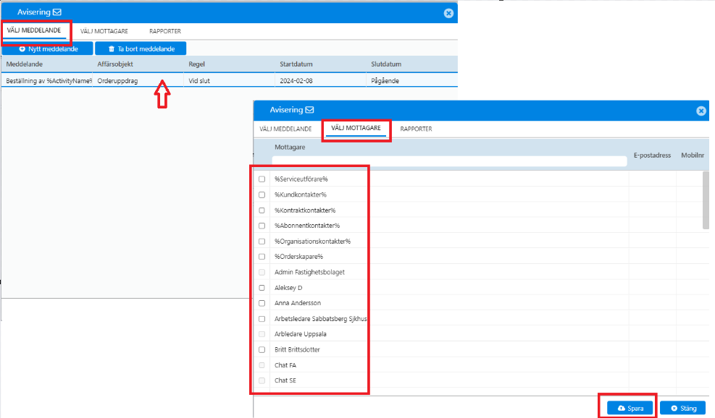Open VÄLJ MOTTAGARE tab in back window
This screenshot has height=418, width=715.
[104, 31]
